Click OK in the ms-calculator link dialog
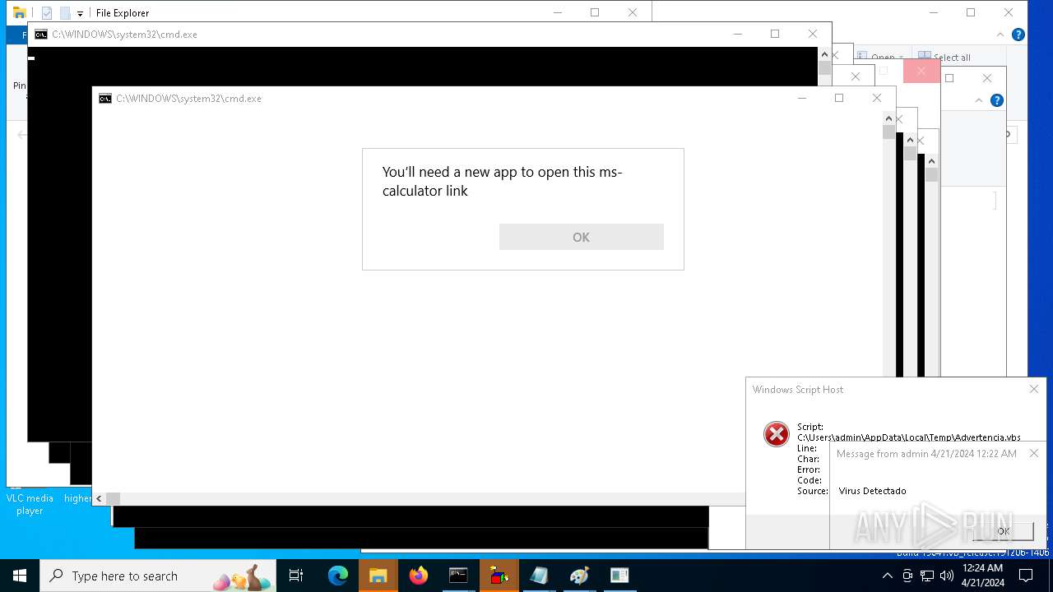The height and width of the screenshot is (592, 1053). 581,237
